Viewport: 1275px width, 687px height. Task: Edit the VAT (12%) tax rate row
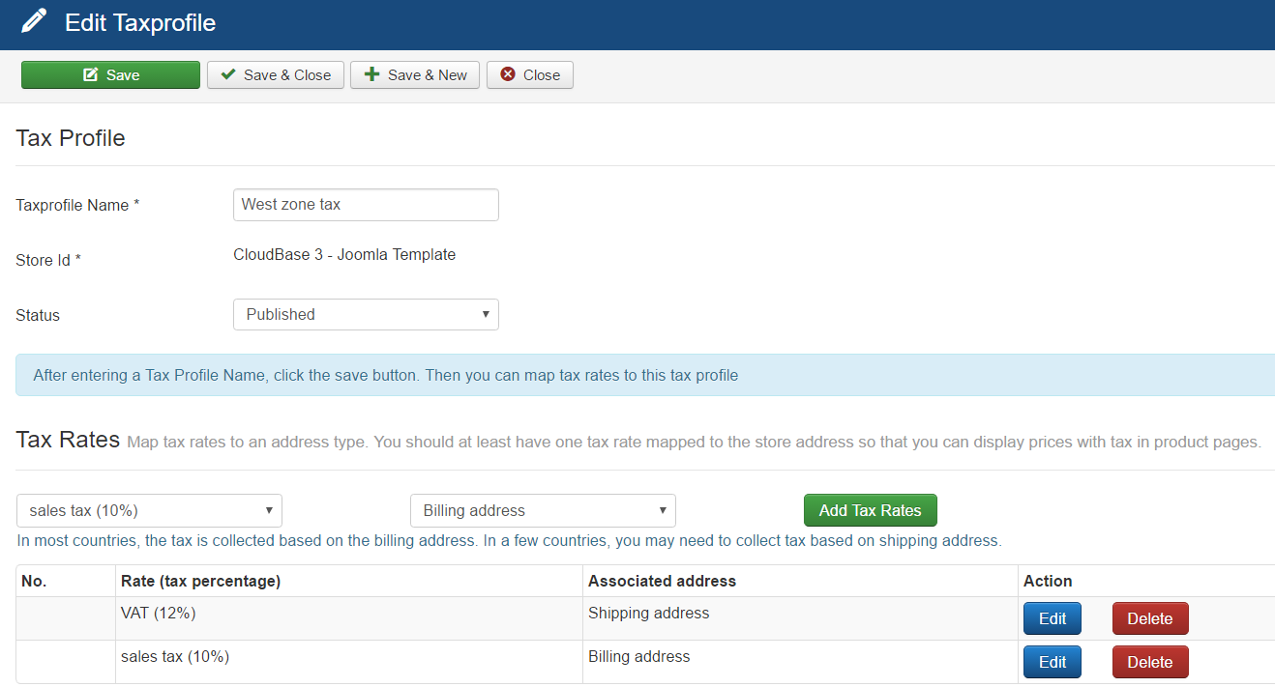(x=1052, y=619)
